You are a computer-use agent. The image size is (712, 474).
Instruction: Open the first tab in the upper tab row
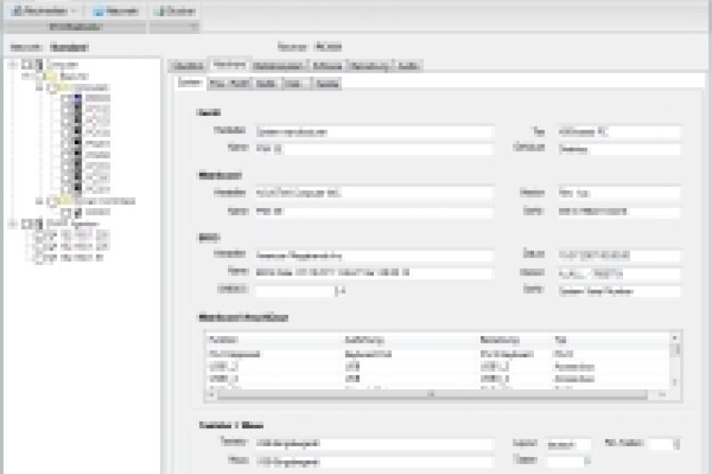tap(188, 66)
